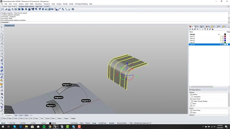The width and height of the screenshot is (230, 129).
Task: Open the Perspective viewport title dropdown arrow
Action: point(14,25)
